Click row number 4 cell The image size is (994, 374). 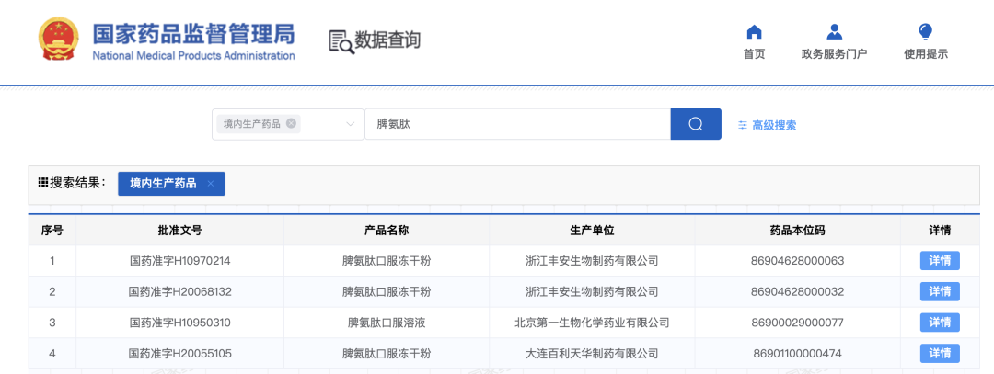pyautogui.click(x=52, y=354)
